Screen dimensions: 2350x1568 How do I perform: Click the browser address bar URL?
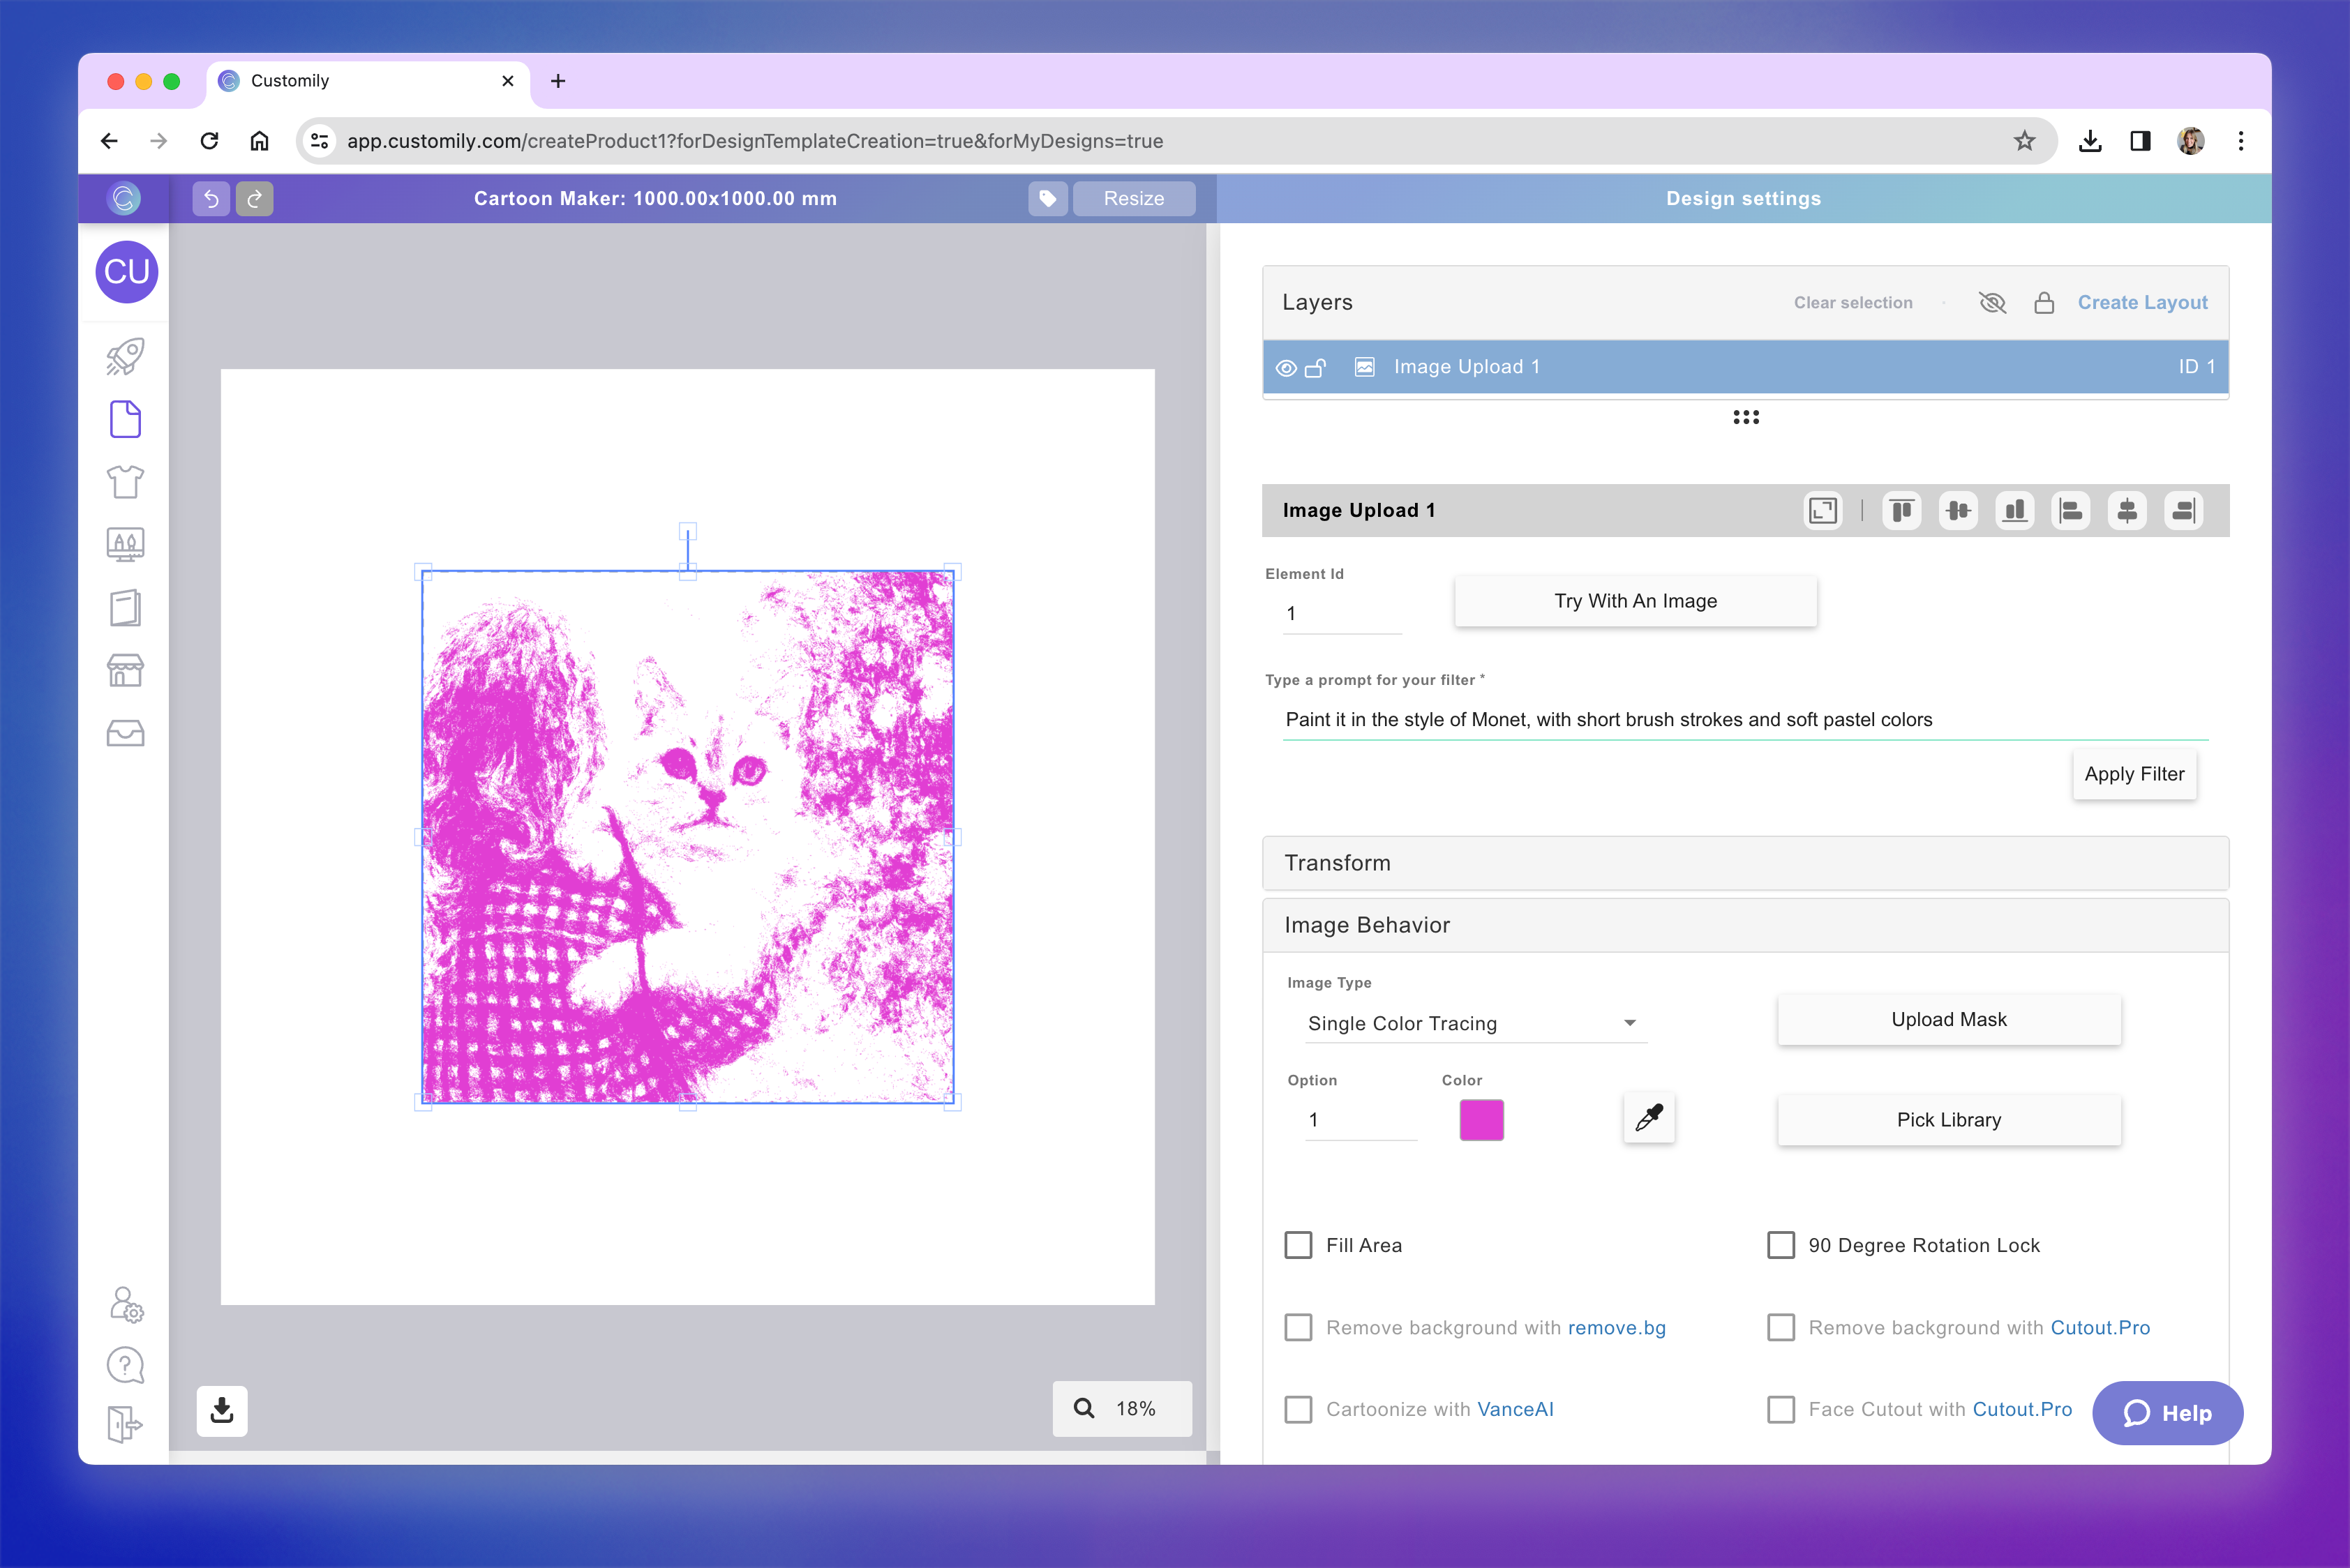tap(754, 141)
